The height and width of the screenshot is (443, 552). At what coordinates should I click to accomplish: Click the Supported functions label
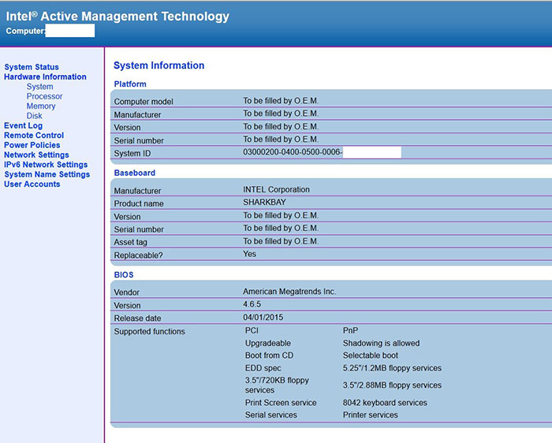[149, 331]
